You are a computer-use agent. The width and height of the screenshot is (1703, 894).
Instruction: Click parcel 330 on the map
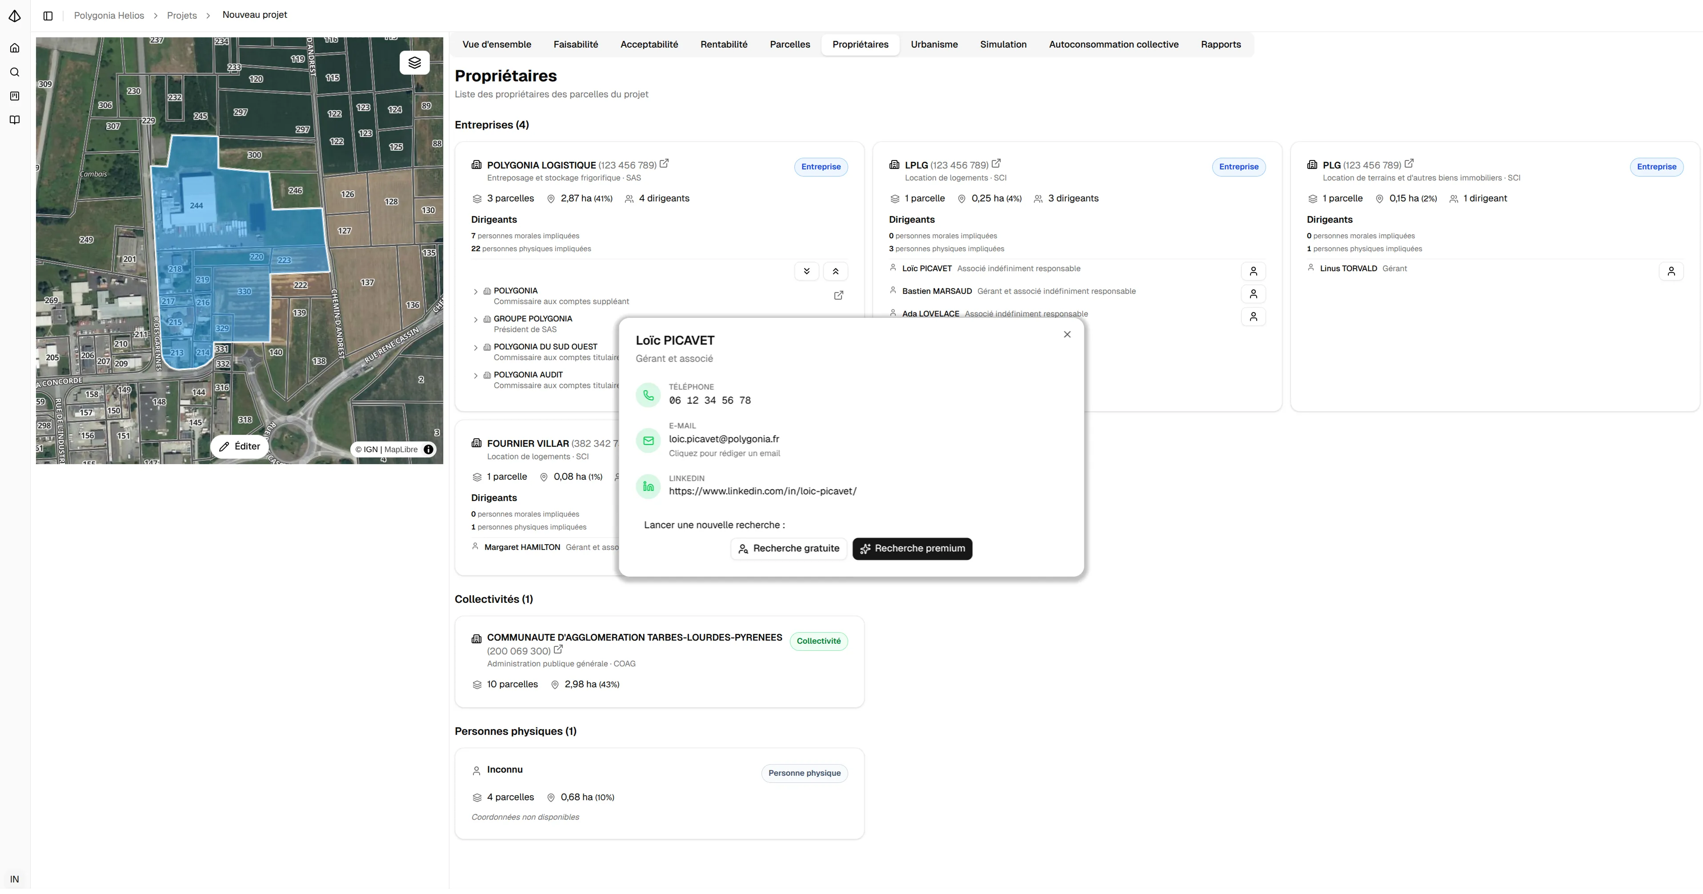[244, 292]
